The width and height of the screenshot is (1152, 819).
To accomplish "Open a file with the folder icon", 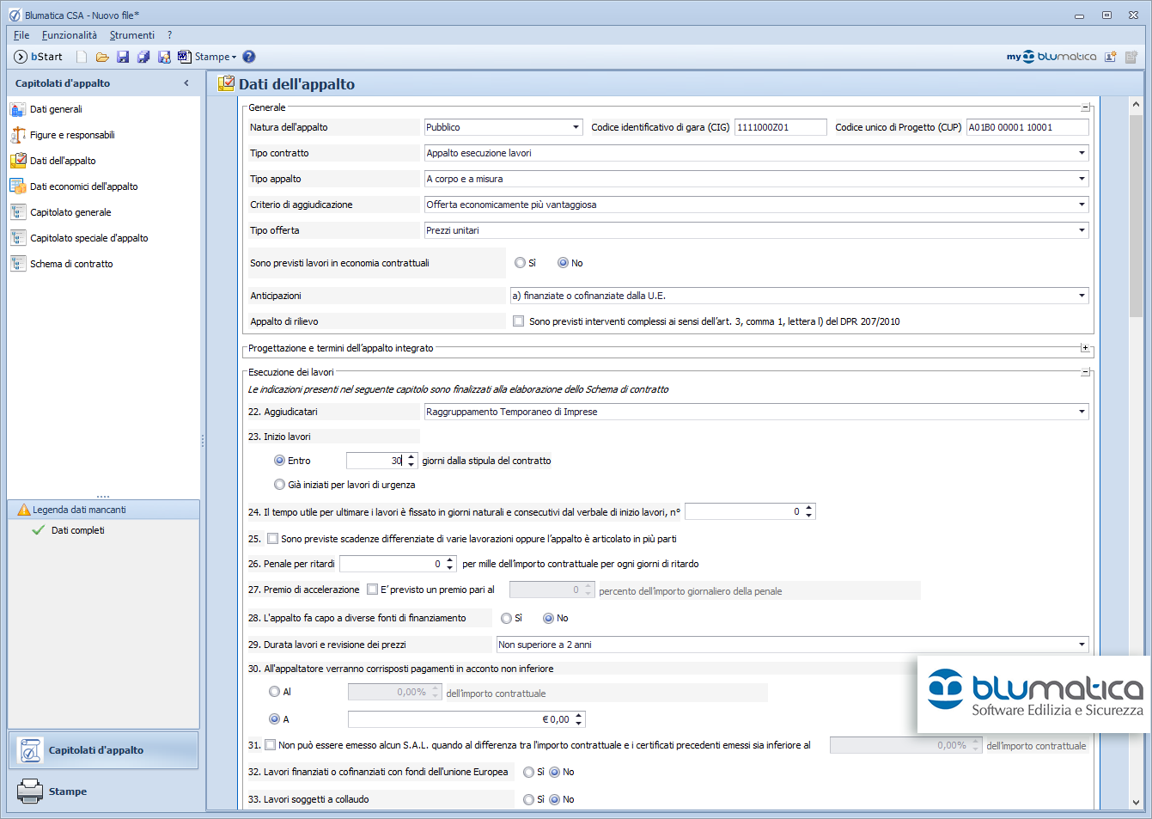I will [102, 57].
